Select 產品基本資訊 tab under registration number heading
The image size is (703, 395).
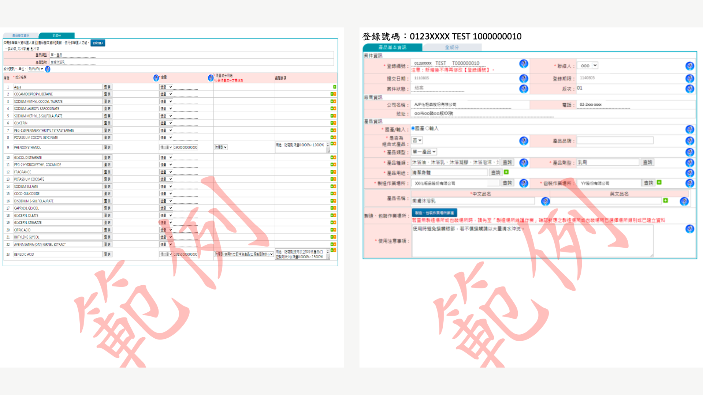pyautogui.click(x=392, y=48)
